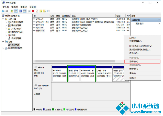Collapse the 存储 tree node
The image size is (163, 116).
3,42
